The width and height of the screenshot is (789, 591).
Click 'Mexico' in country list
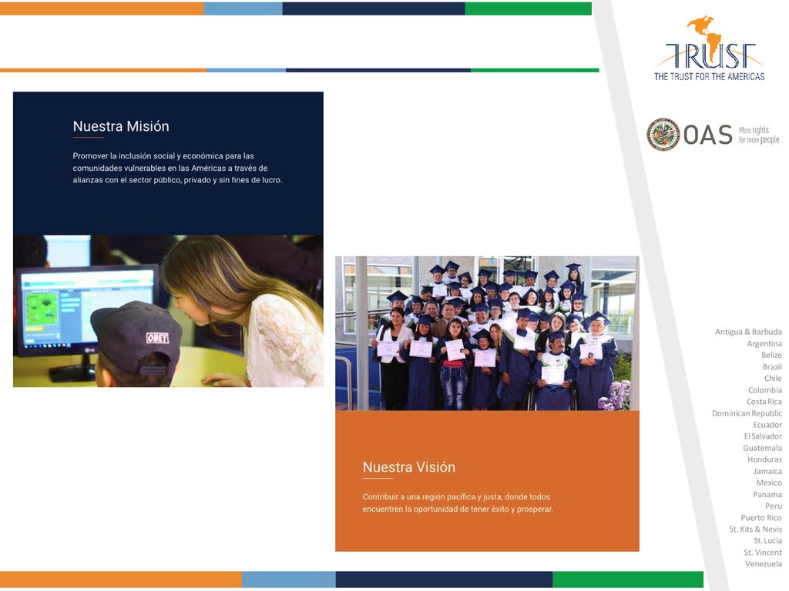click(769, 482)
